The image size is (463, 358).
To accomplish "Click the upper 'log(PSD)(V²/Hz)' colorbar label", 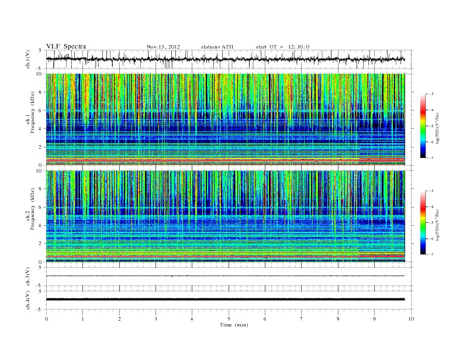I will click(437, 128).
